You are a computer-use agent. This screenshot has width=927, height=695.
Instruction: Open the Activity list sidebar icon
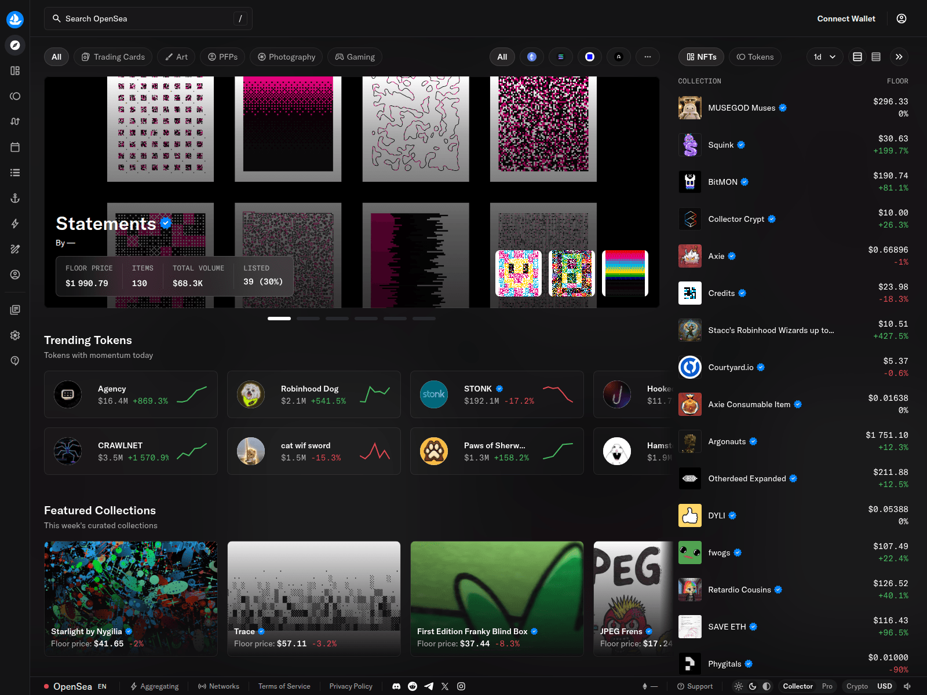pos(15,173)
